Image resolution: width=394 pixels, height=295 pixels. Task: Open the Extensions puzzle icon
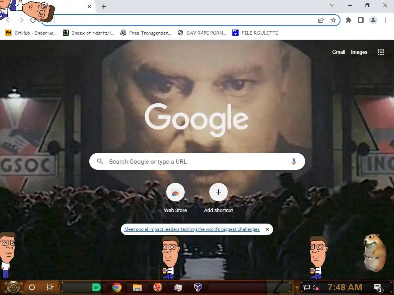(349, 20)
